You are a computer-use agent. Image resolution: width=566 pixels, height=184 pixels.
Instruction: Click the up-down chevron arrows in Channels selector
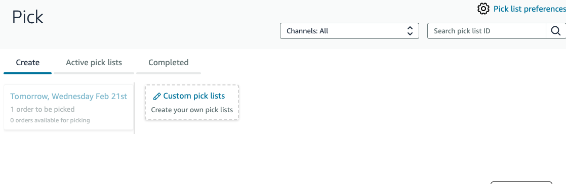tap(410, 31)
